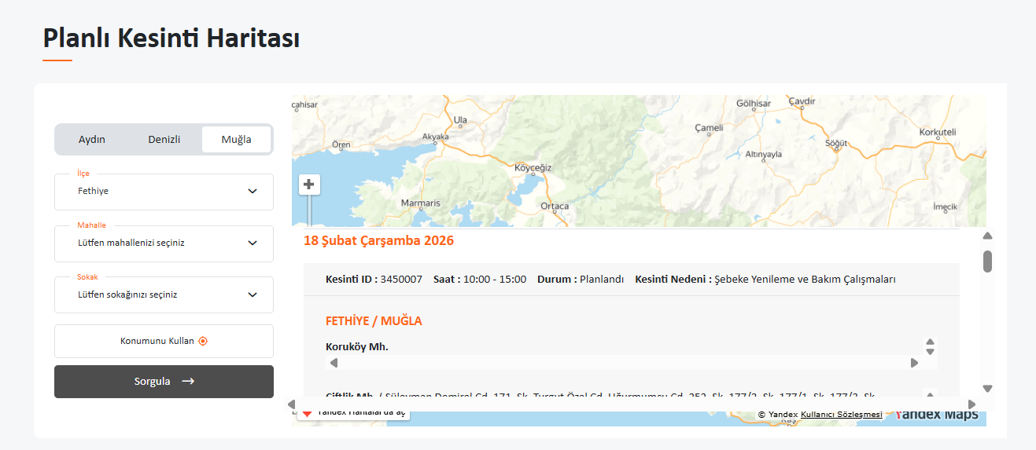Click Korkuteli label on the map
1036x450 pixels.
pyautogui.click(x=938, y=133)
